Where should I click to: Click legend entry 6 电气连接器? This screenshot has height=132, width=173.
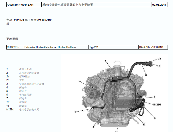(x=19, y=95)
